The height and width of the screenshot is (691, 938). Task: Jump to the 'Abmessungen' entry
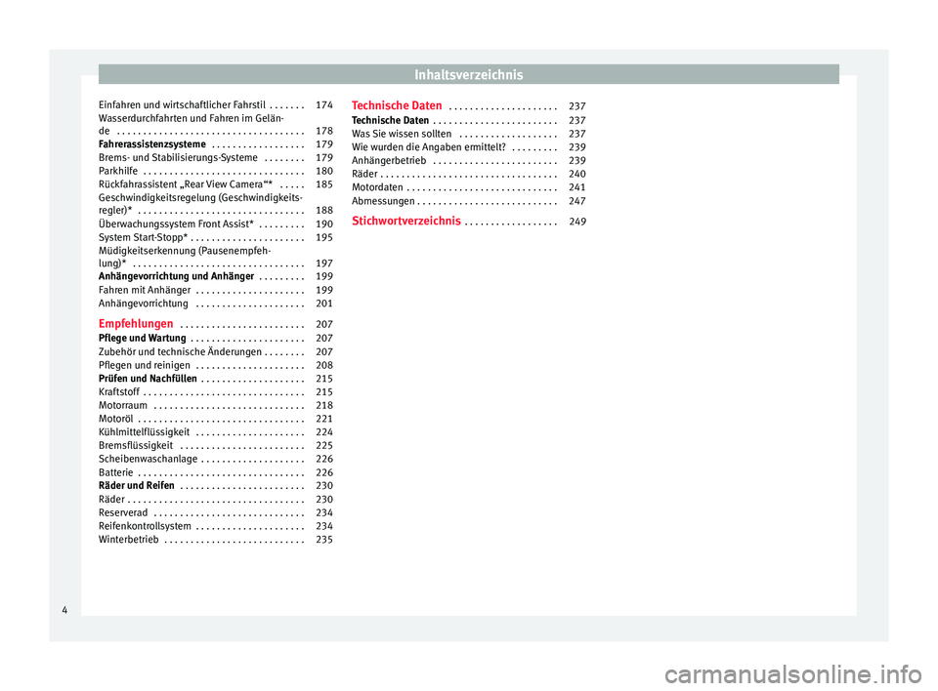tap(469, 201)
